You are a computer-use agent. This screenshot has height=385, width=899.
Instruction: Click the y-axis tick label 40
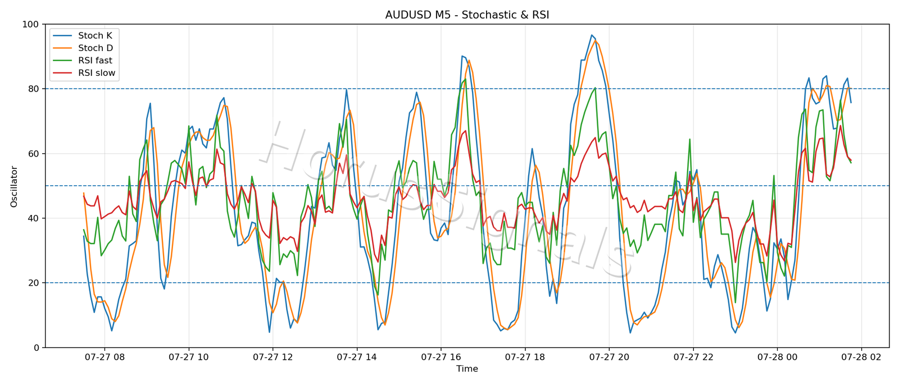point(33,218)
